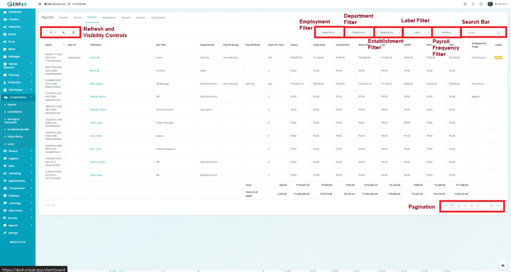Viewport: 511px width, 272px height.
Task: Expand the Monthly payroll frequency dropdown
Action: click(446, 32)
